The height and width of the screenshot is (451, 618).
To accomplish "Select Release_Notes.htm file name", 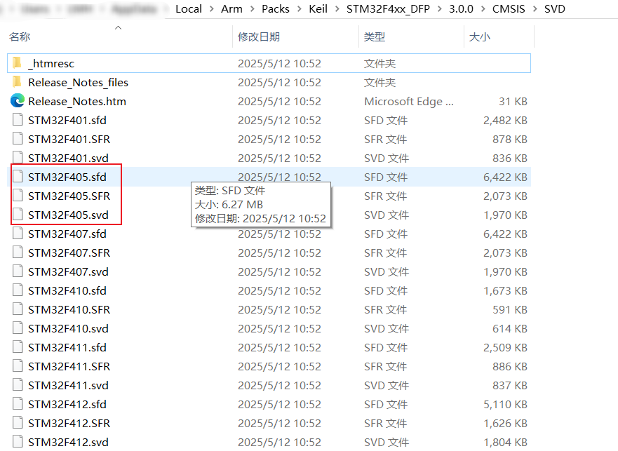I will coord(77,101).
